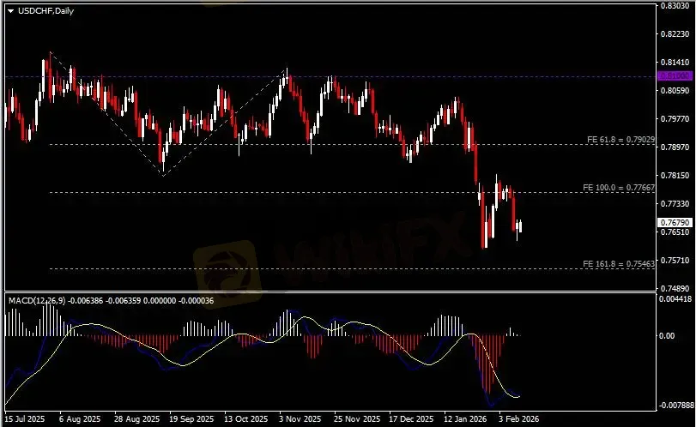Click the 3 Feb 2026 date marker
Screen dimensions: 696x427
517,419
